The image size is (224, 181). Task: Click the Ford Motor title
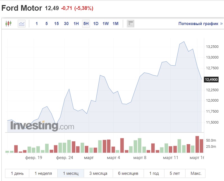(x=22, y=8)
